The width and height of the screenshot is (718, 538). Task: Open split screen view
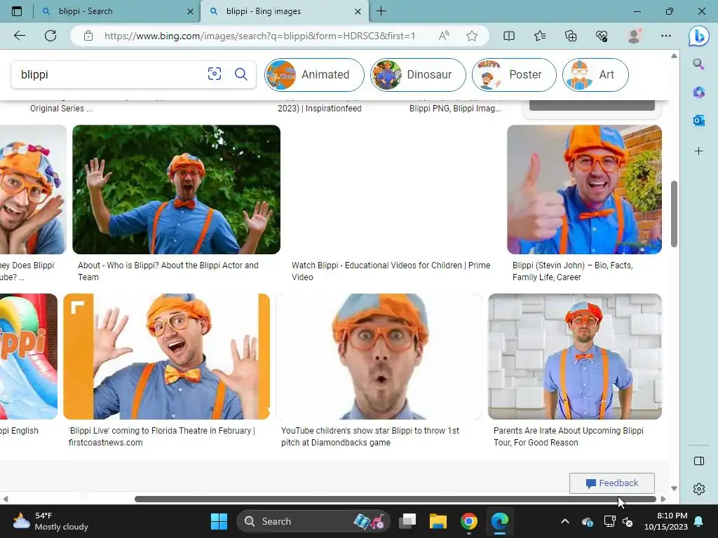click(x=509, y=36)
